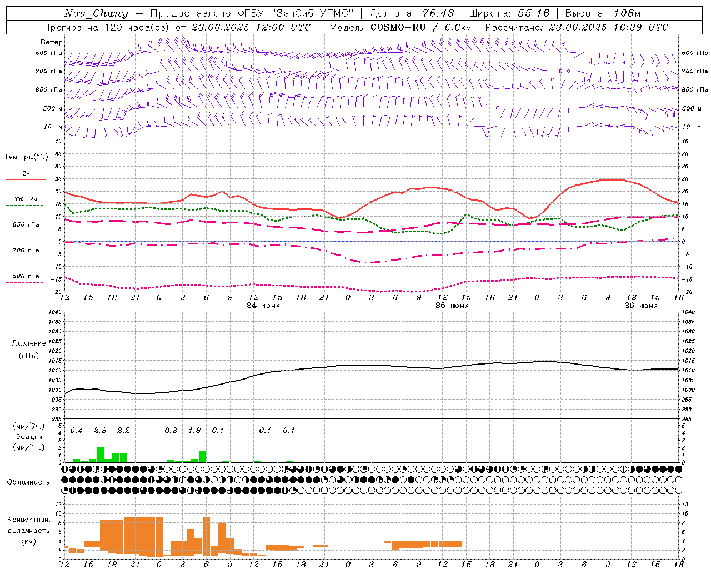Click the '0.4' precipitation total value

point(76,430)
